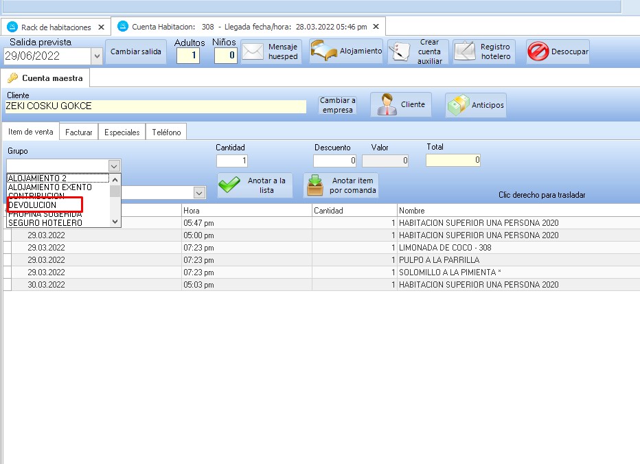The height and width of the screenshot is (464, 640).
Task: Open Anticipos money icon button
Action: pyautogui.click(x=476, y=105)
